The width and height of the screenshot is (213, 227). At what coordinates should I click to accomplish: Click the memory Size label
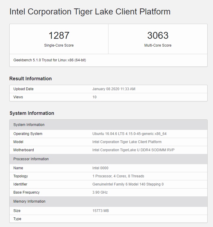17,211
